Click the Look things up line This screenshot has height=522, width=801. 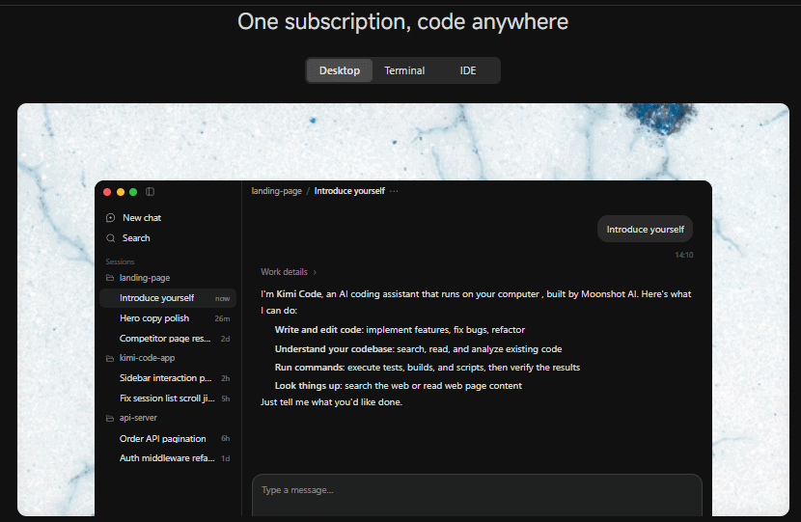pyautogui.click(x=399, y=386)
